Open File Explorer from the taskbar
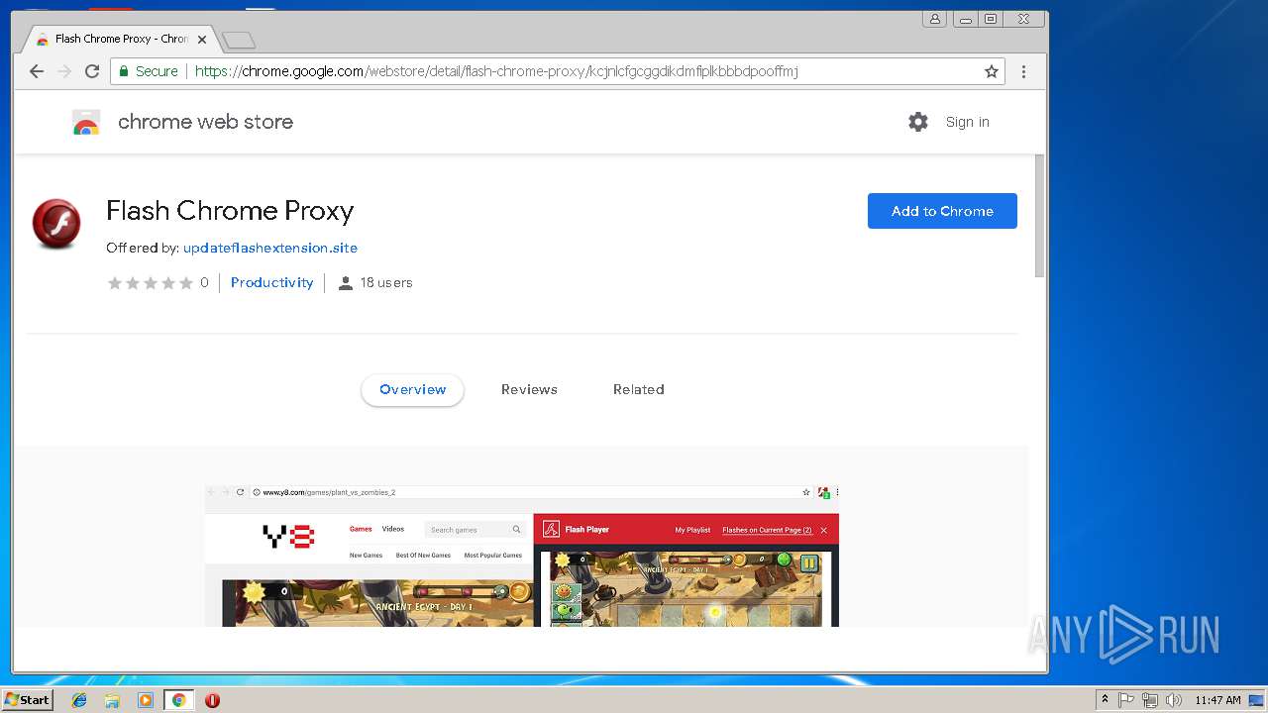This screenshot has width=1268, height=713. 112,700
